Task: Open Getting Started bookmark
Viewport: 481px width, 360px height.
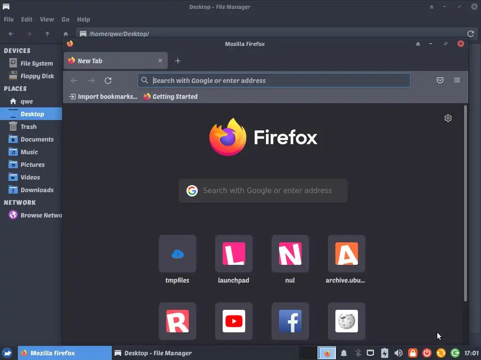Action: click(x=171, y=97)
